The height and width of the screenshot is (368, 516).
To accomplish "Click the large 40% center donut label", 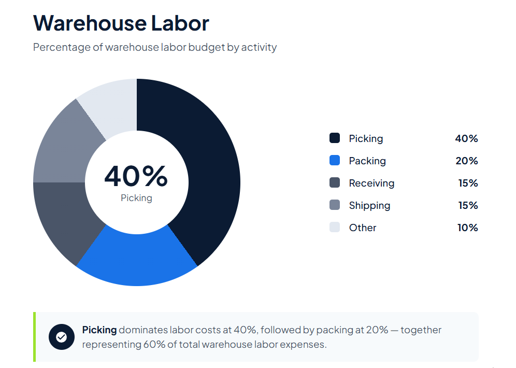I will (136, 176).
